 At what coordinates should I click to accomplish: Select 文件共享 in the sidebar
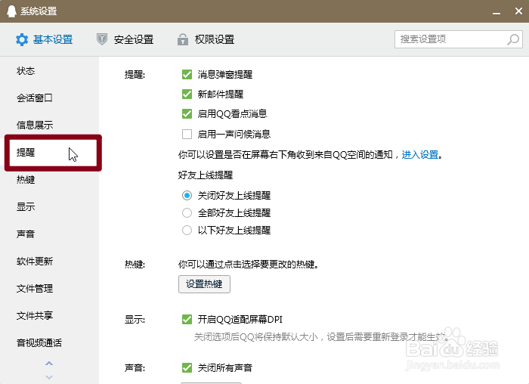click(35, 315)
